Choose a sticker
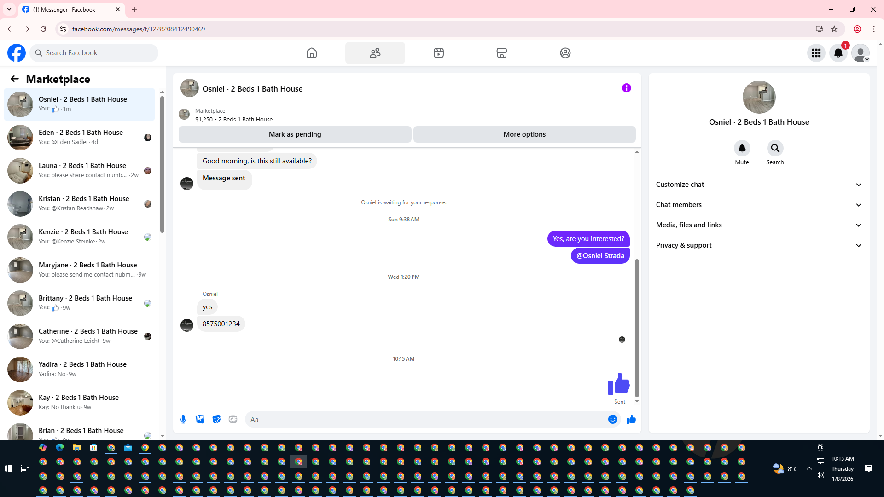884x497 pixels. (216, 419)
